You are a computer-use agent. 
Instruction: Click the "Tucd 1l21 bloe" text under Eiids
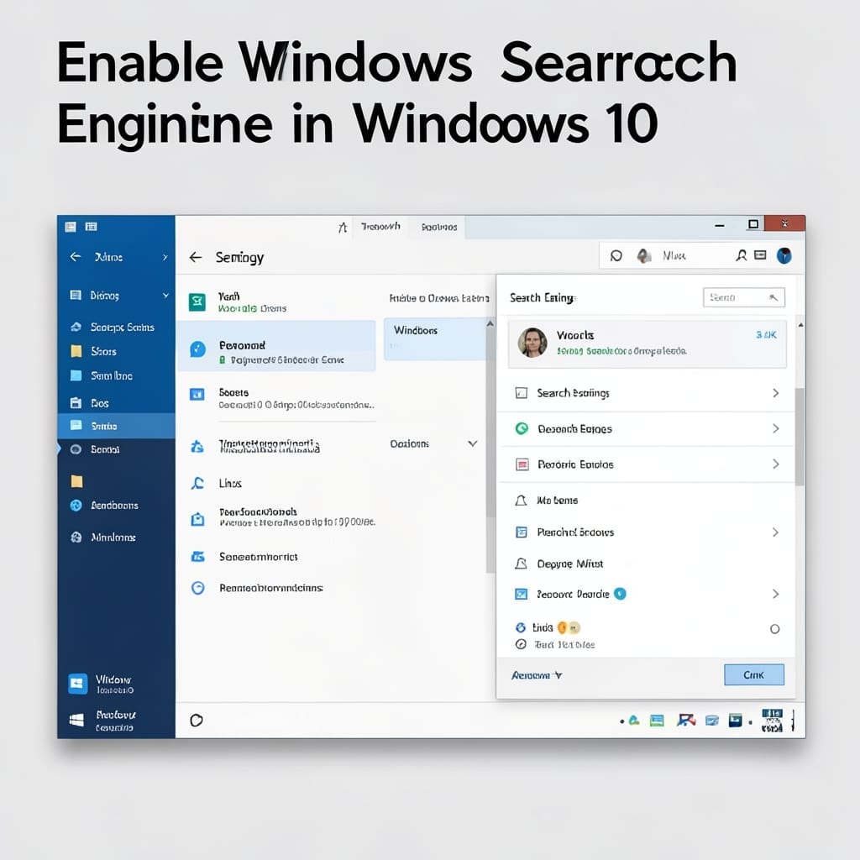click(564, 644)
